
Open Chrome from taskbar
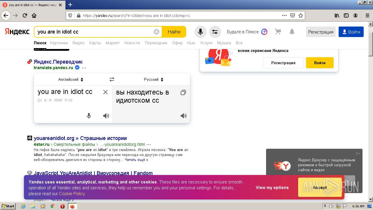point(52,206)
